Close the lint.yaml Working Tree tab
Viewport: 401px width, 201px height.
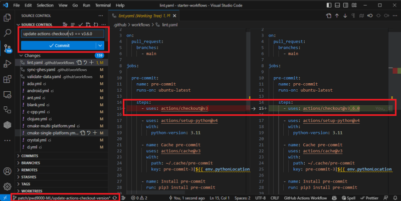tap(174, 16)
